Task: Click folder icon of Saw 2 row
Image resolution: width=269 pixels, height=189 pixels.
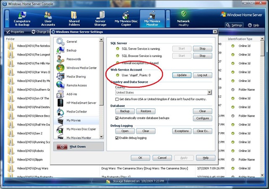Action: click(11, 134)
